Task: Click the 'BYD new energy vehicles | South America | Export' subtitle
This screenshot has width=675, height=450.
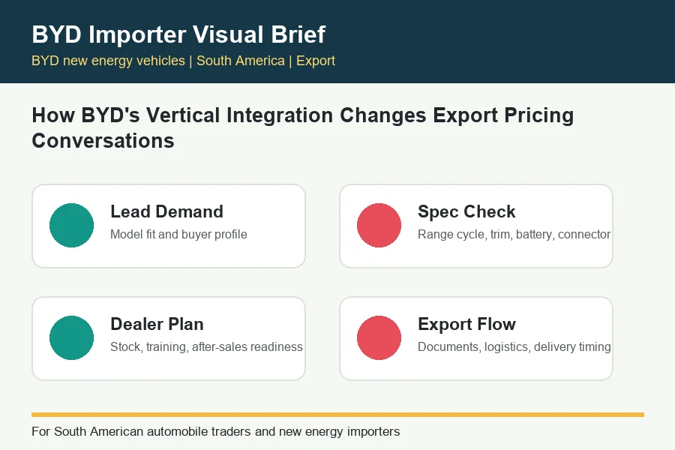Action: 183,61
